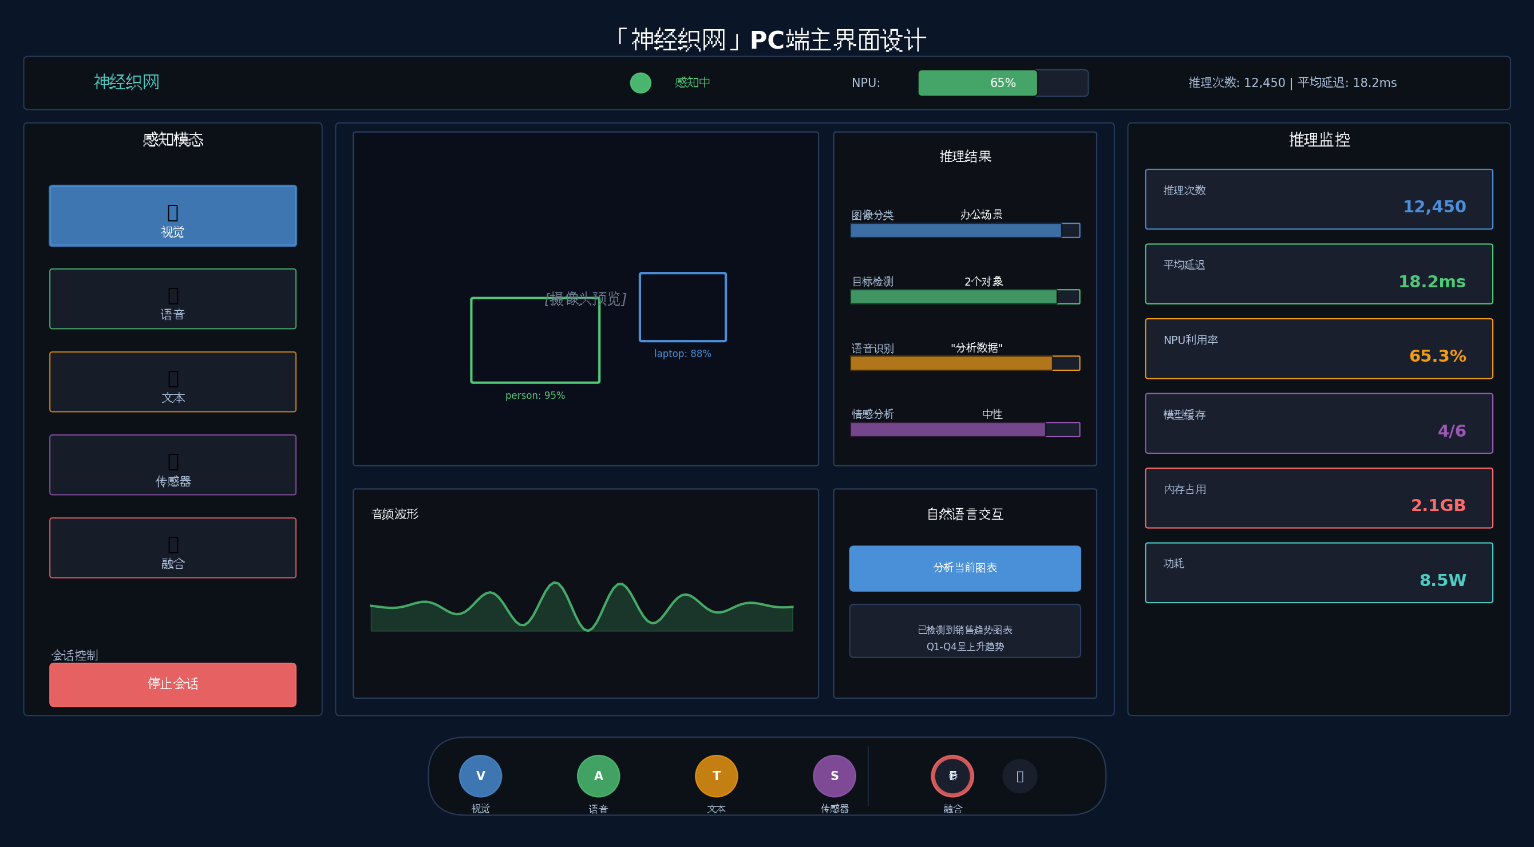The image size is (1534, 847).
Task: Click the T 文本 dock icon
Action: (717, 776)
